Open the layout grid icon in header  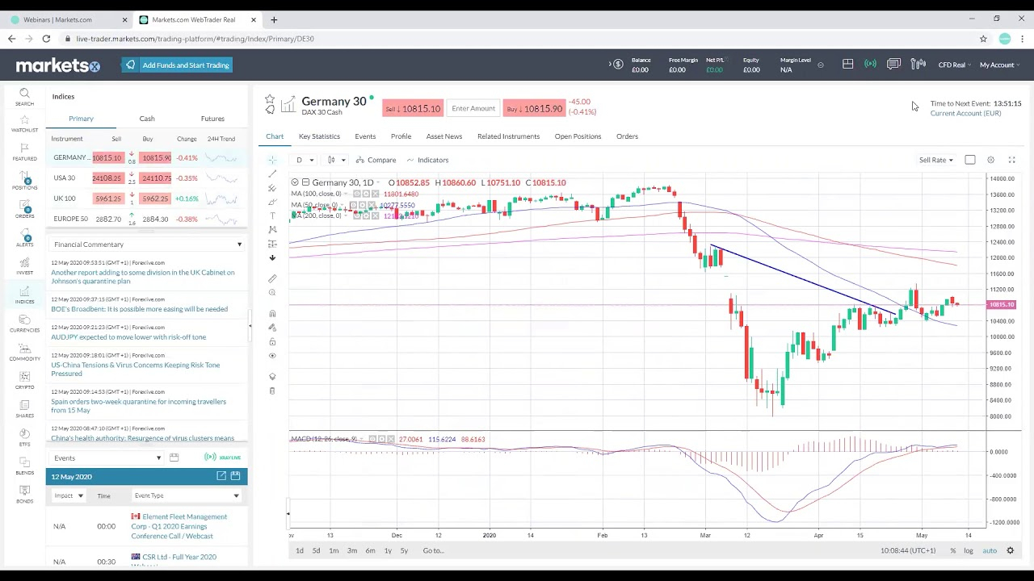coord(847,65)
